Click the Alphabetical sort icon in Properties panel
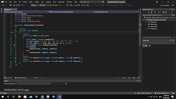The height and width of the screenshot is (99, 176). click(x=146, y=46)
